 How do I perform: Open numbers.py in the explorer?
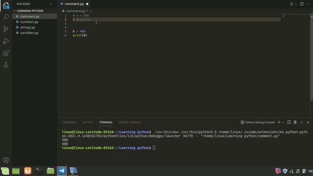(34, 22)
